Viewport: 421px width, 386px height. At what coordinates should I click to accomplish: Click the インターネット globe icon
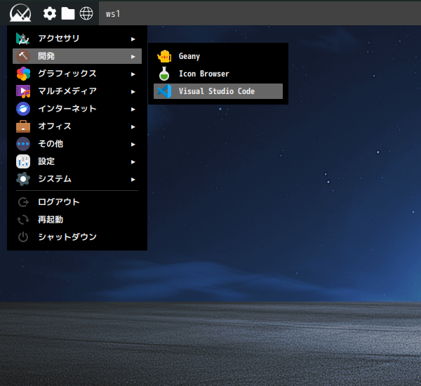[x=23, y=109]
